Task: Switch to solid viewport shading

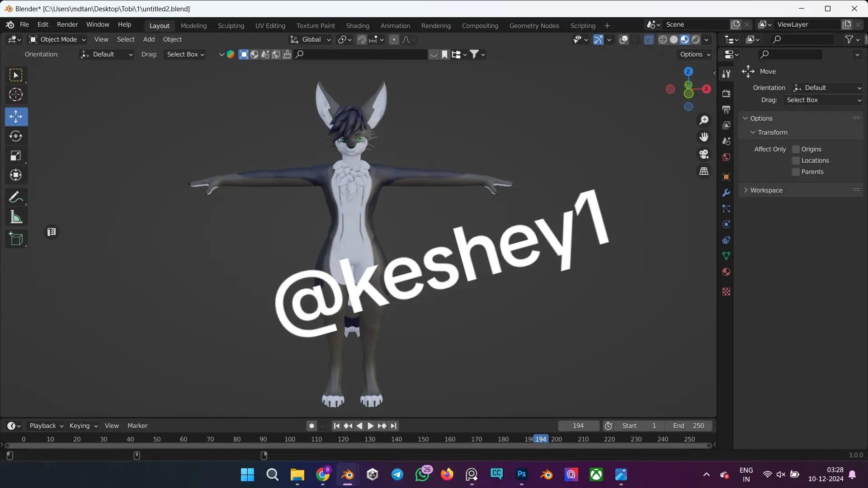Action: pyautogui.click(x=674, y=40)
